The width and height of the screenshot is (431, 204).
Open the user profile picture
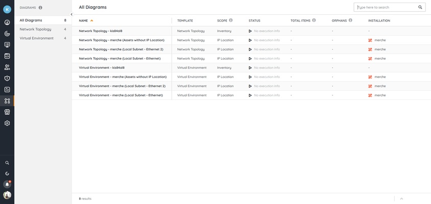point(7,195)
